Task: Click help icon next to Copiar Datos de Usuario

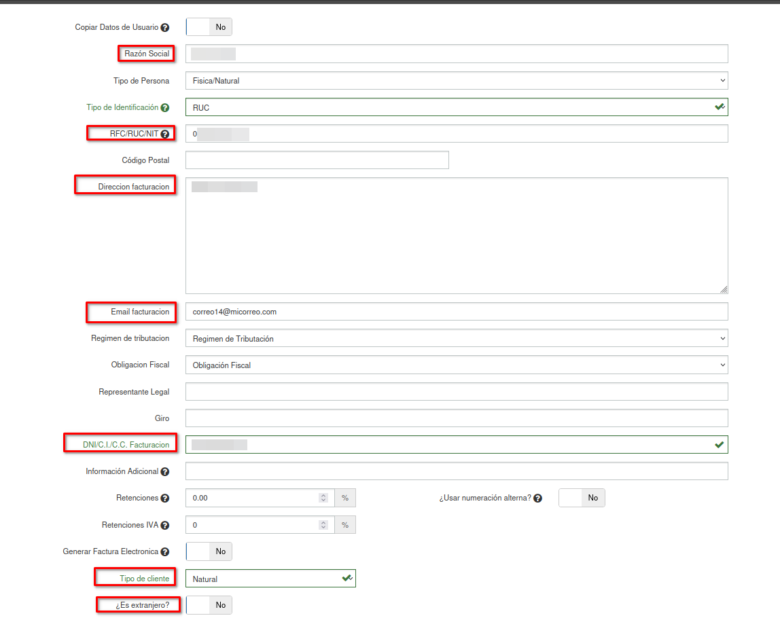Action: click(165, 28)
